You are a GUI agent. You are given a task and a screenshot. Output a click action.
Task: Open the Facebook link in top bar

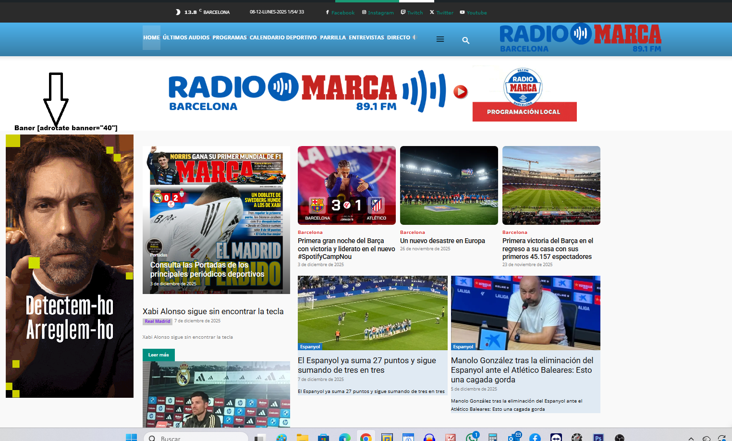click(343, 12)
